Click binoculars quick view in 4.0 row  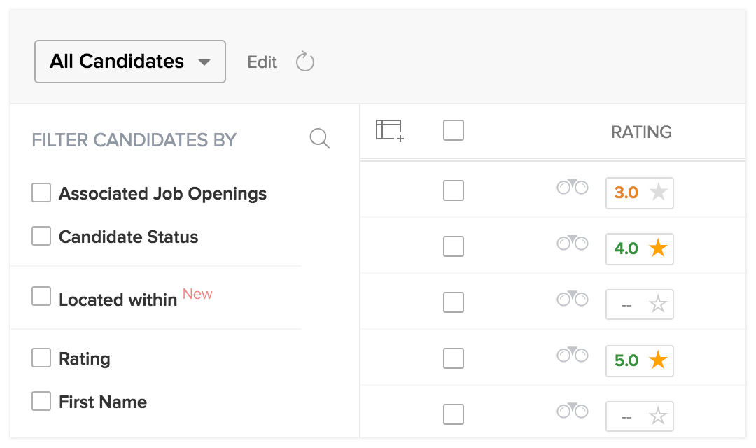point(572,243)
